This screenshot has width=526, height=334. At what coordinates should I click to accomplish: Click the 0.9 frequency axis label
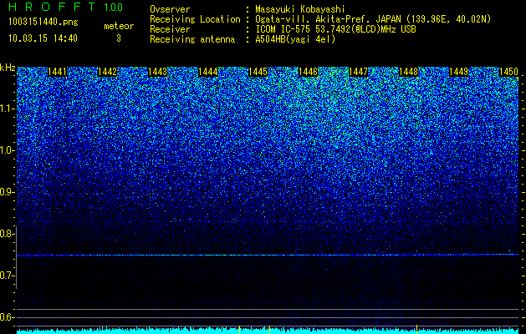click(x=7, y=192)
